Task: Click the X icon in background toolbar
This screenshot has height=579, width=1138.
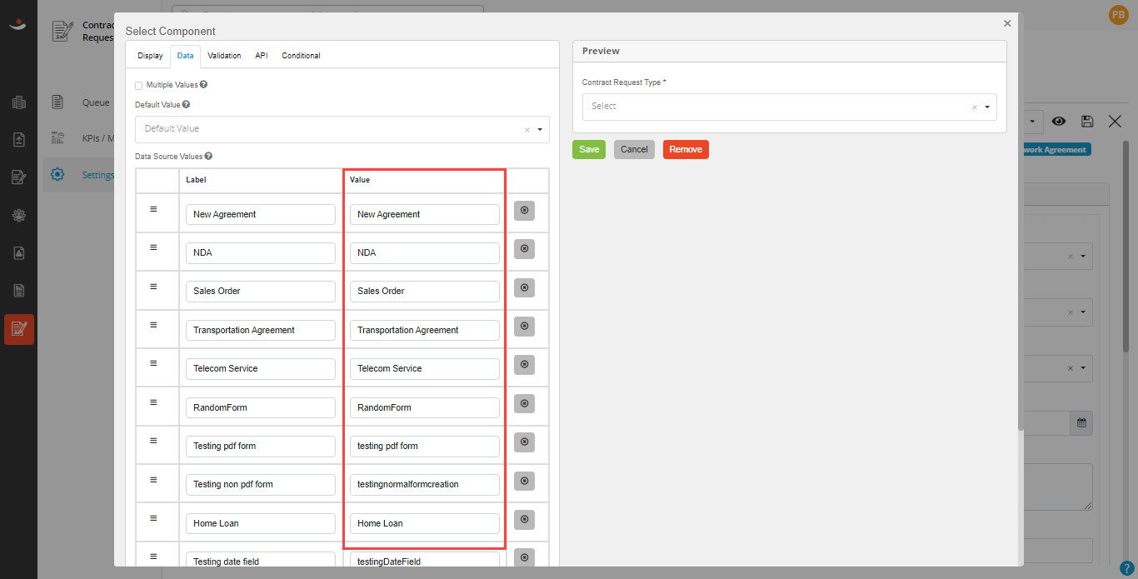Action: pos(1115,122)
